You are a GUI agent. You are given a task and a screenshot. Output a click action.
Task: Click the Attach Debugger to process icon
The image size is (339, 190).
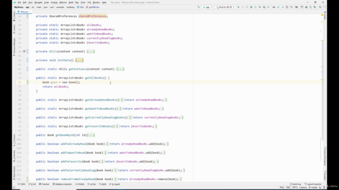click(x=264, y=7)
